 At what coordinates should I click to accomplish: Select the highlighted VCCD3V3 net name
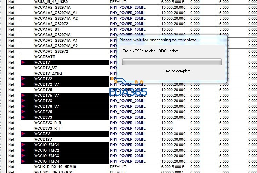43,117
